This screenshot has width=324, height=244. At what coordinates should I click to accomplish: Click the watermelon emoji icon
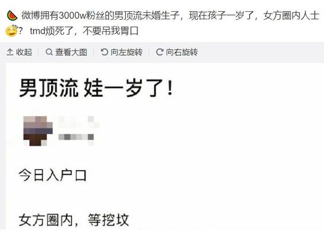(x=12, y=16)
